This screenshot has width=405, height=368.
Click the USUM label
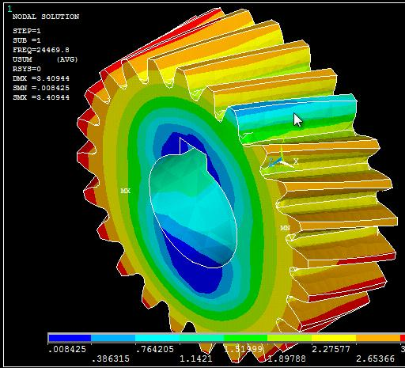[22, 59]
